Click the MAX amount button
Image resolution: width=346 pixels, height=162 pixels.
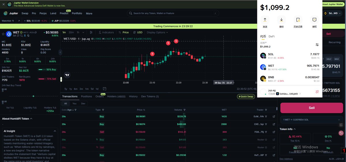tap(337, 59)
